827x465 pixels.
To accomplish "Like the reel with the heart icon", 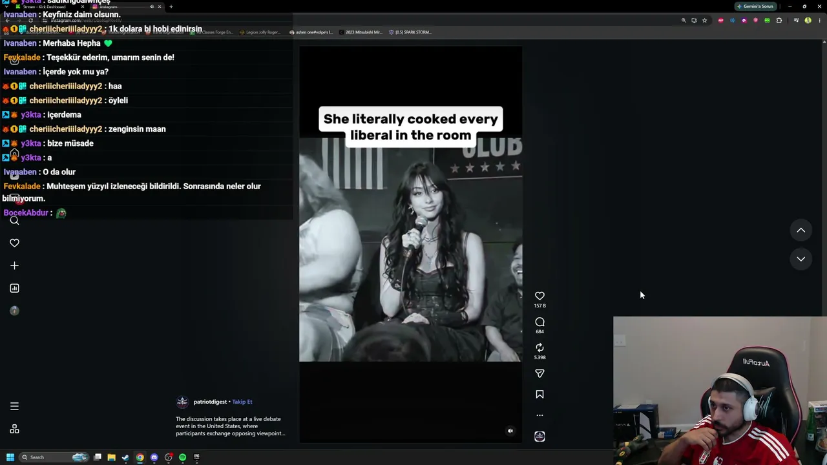I will (539, 296).
